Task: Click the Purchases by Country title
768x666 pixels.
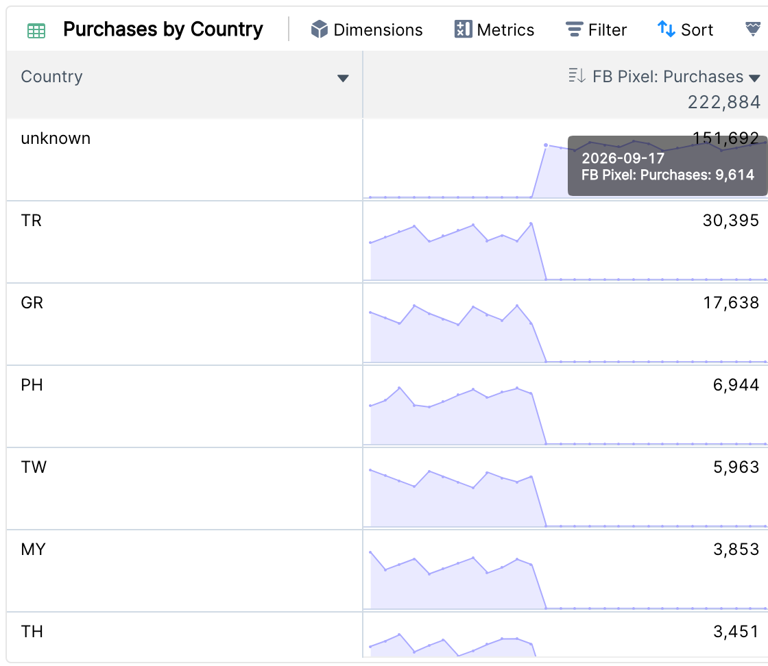Action: (163, 29)
